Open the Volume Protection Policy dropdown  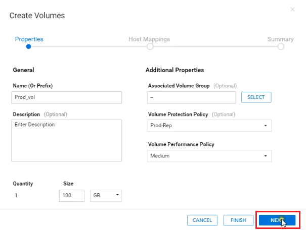(209, 126)
